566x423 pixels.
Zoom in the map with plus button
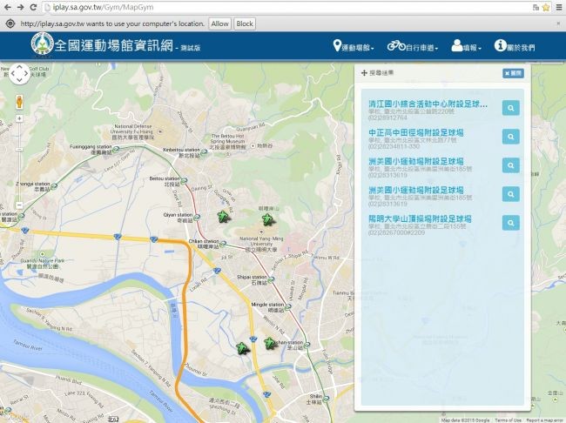click(17, 117)
